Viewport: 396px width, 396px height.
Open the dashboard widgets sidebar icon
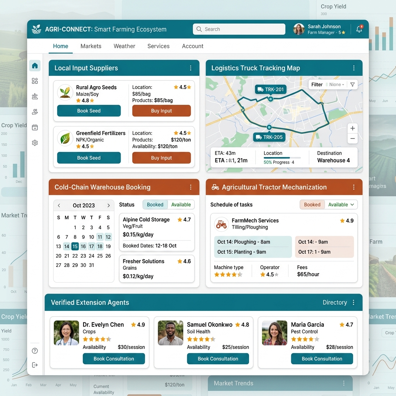[x=35, y=81]
